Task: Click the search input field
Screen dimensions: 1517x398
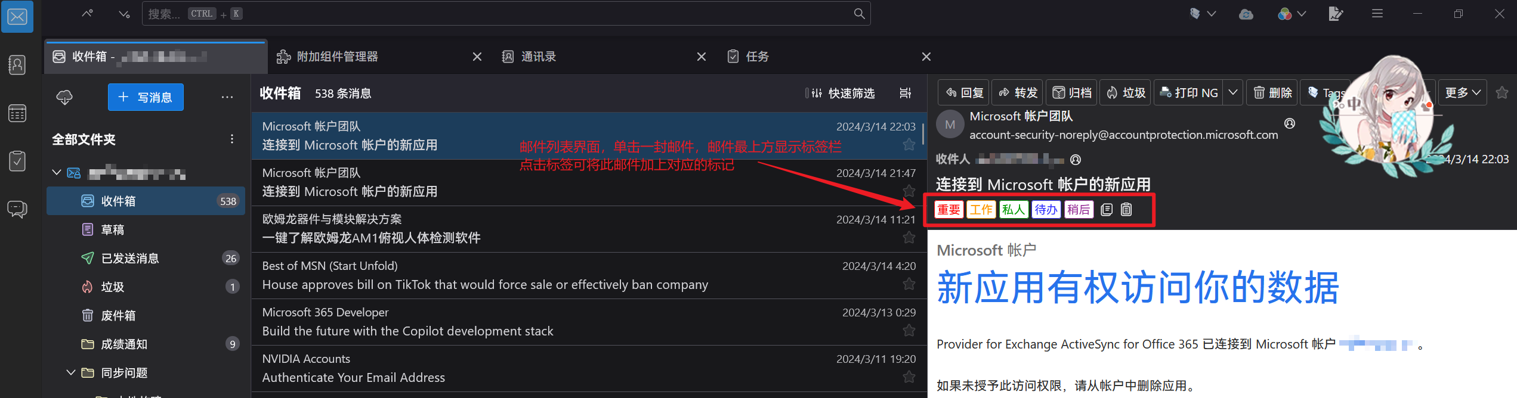Action: pos(506,14)
